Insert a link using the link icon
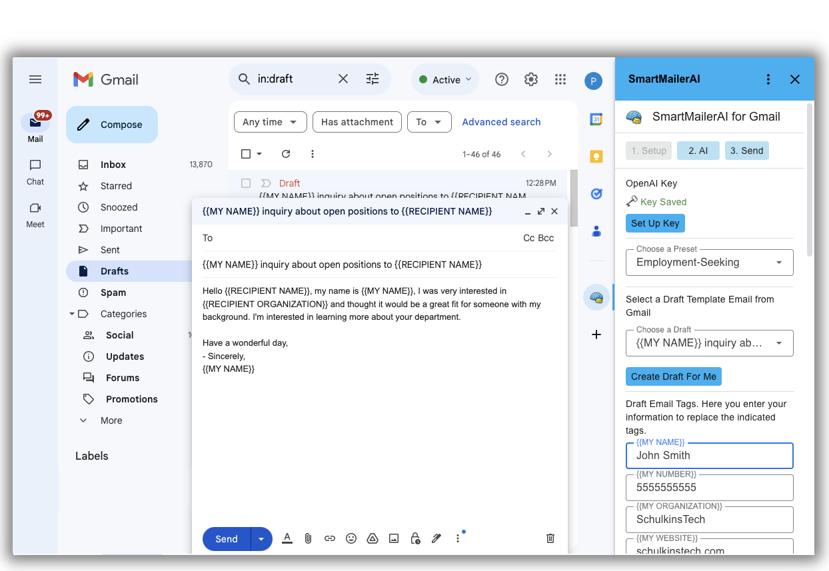Screen dimensions: 829x571 point(330,538)
